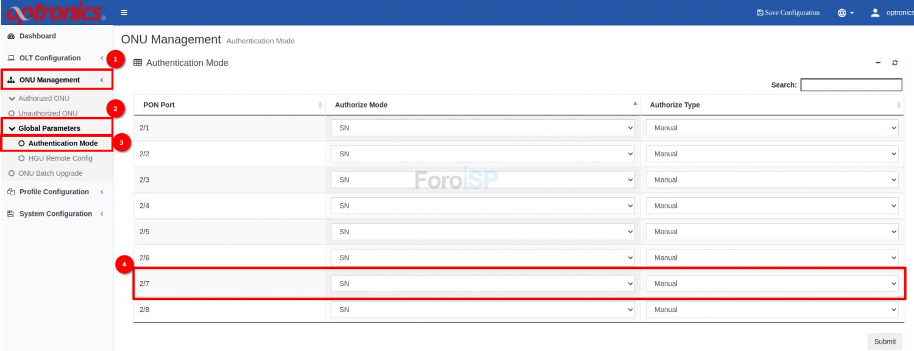The height and width of the screenshot is (351, 914).
Task: Expand the OLT Configuration menu
Action: [50, 58]
